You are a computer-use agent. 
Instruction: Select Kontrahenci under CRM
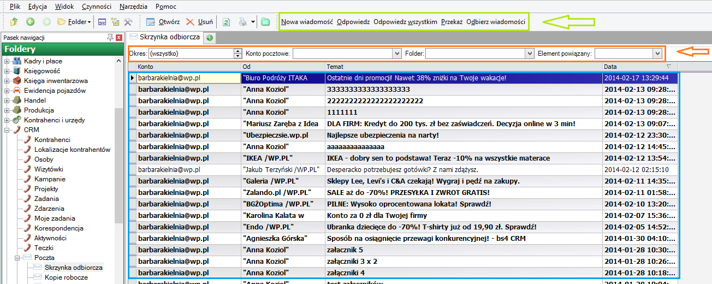(x=52, y=140)
